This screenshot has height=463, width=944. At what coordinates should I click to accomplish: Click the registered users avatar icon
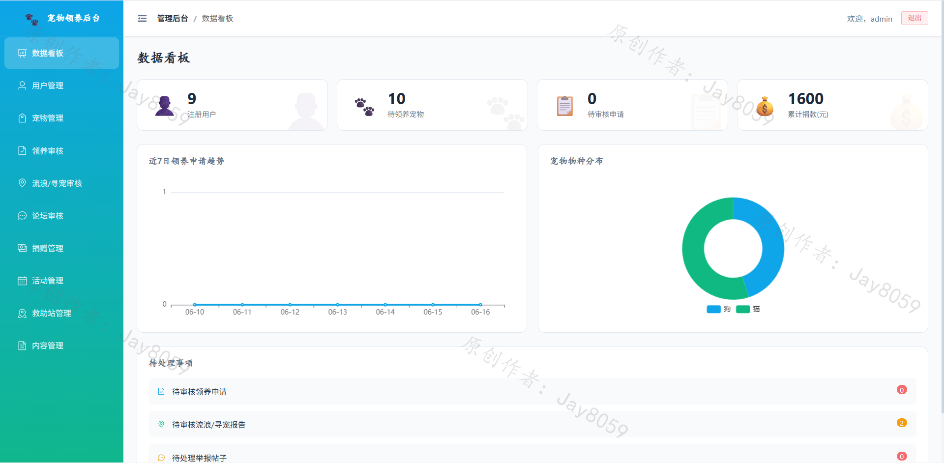(x=164, y=106)
